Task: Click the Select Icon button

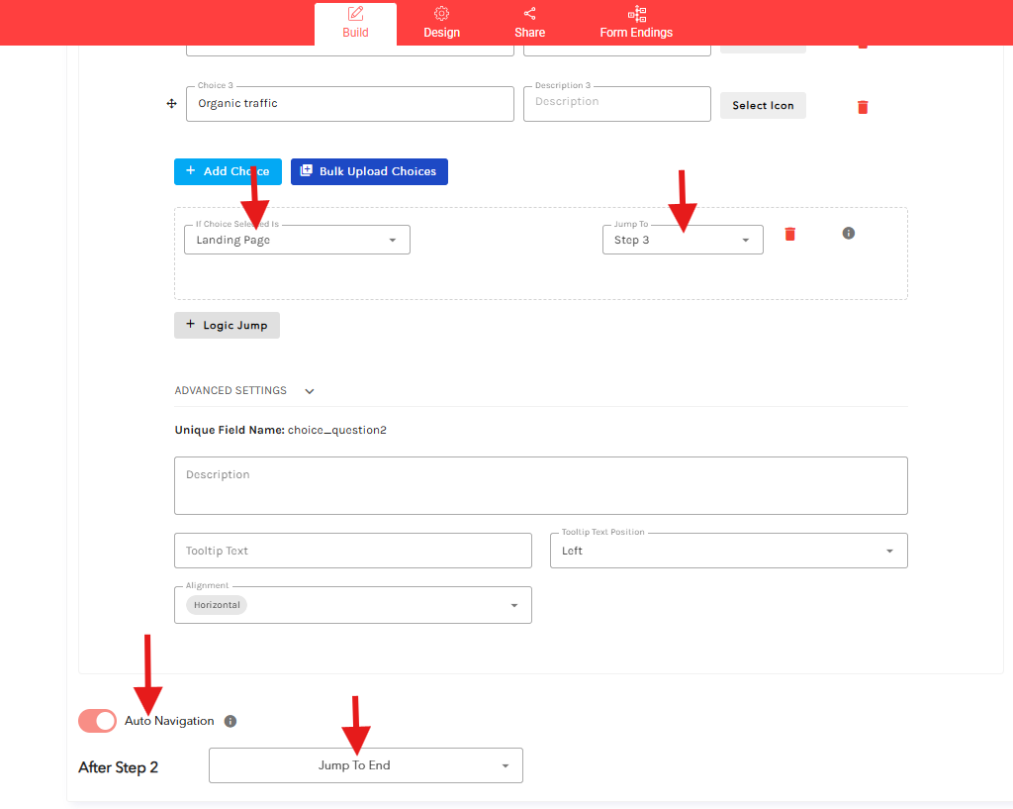Action: tap(762, 104)
